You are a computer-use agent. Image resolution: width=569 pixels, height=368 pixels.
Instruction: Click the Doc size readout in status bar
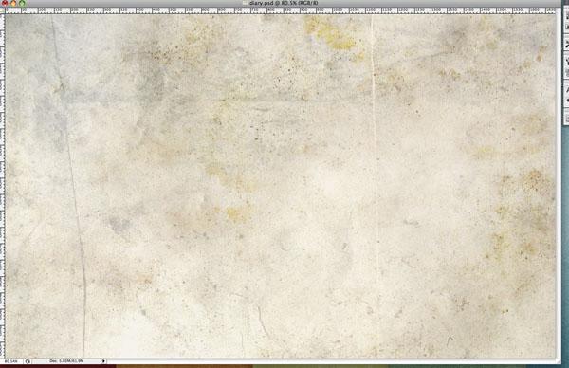tap(66, 361)
